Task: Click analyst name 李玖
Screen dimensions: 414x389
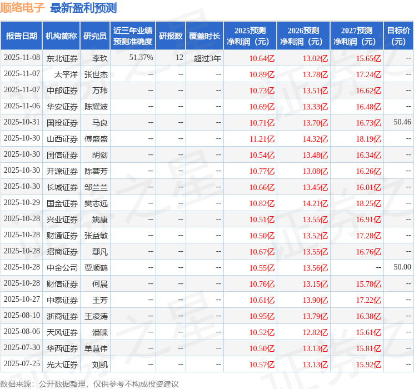Action: [100, 58]
